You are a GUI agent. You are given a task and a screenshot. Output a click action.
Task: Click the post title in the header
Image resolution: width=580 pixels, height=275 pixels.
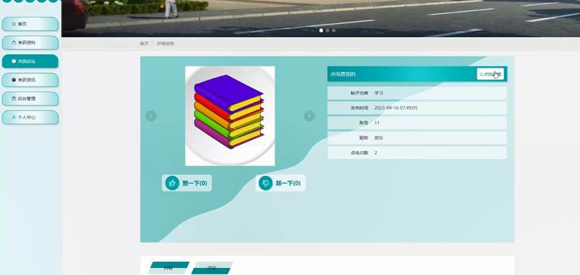coord(343,74)
